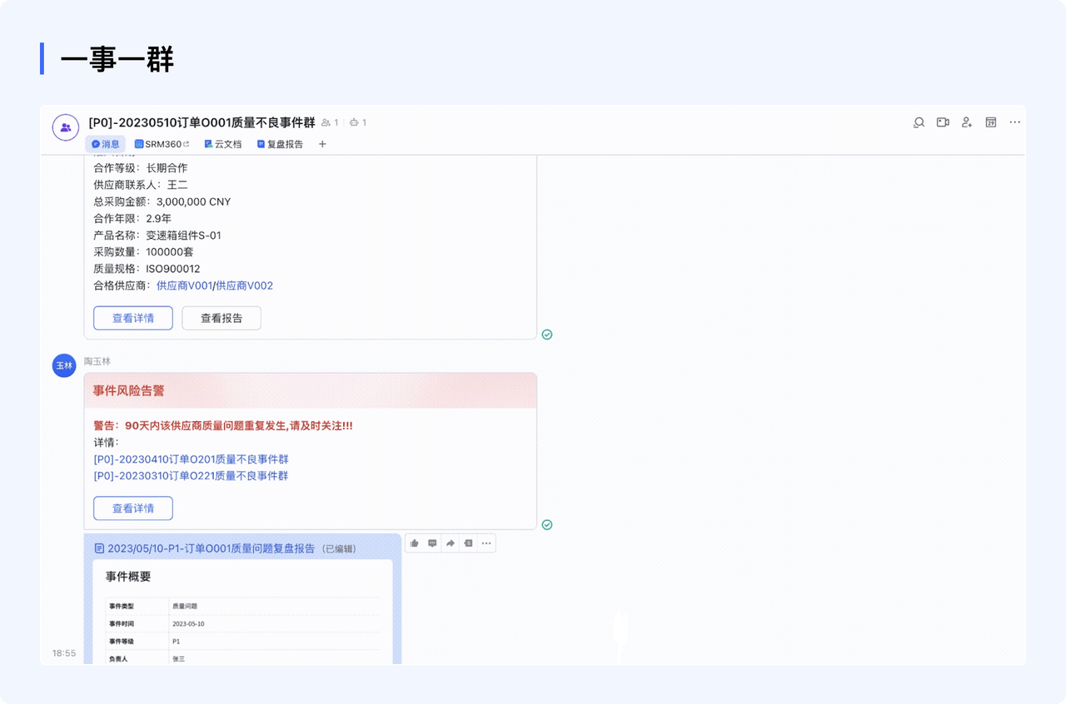Open link 供应商V001
The height and width of the screenshot is (704, 1066).
click(x=184, y=285)
